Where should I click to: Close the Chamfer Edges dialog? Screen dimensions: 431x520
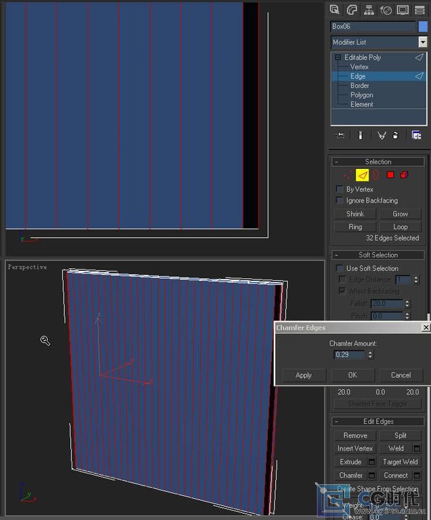coord(426,327)
